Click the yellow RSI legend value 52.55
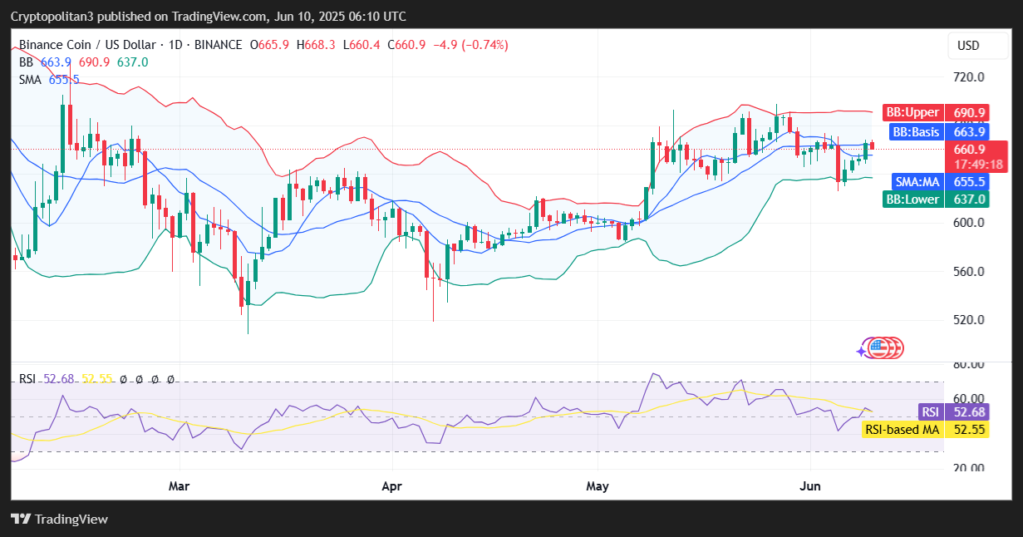The image size is (1023, 537). coord(98,379)
